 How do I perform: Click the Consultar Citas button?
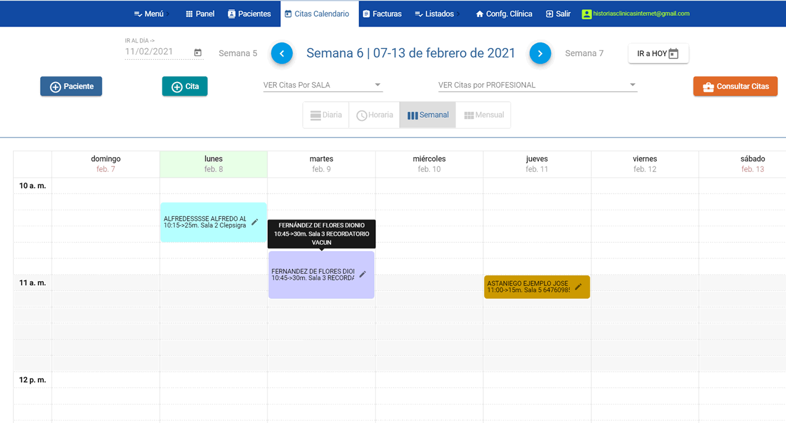(735, 86)
